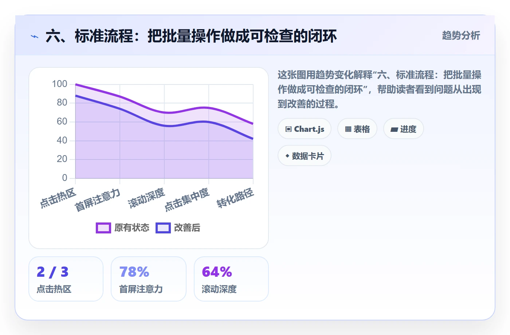This screenshot has height=335, width=510.
Task: Click the 100 value on y-axis
Action: pyautogui.click(x=59, y=84)
